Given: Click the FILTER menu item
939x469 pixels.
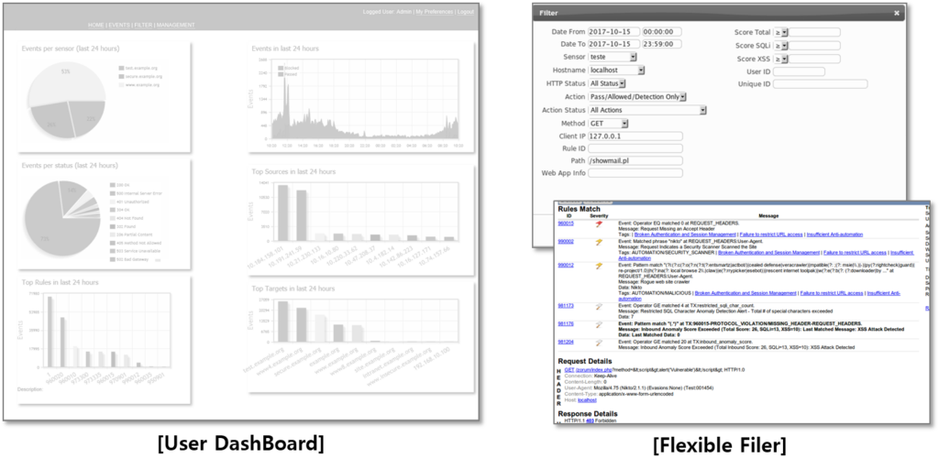Looking at the screenshot, I should 143,25.
